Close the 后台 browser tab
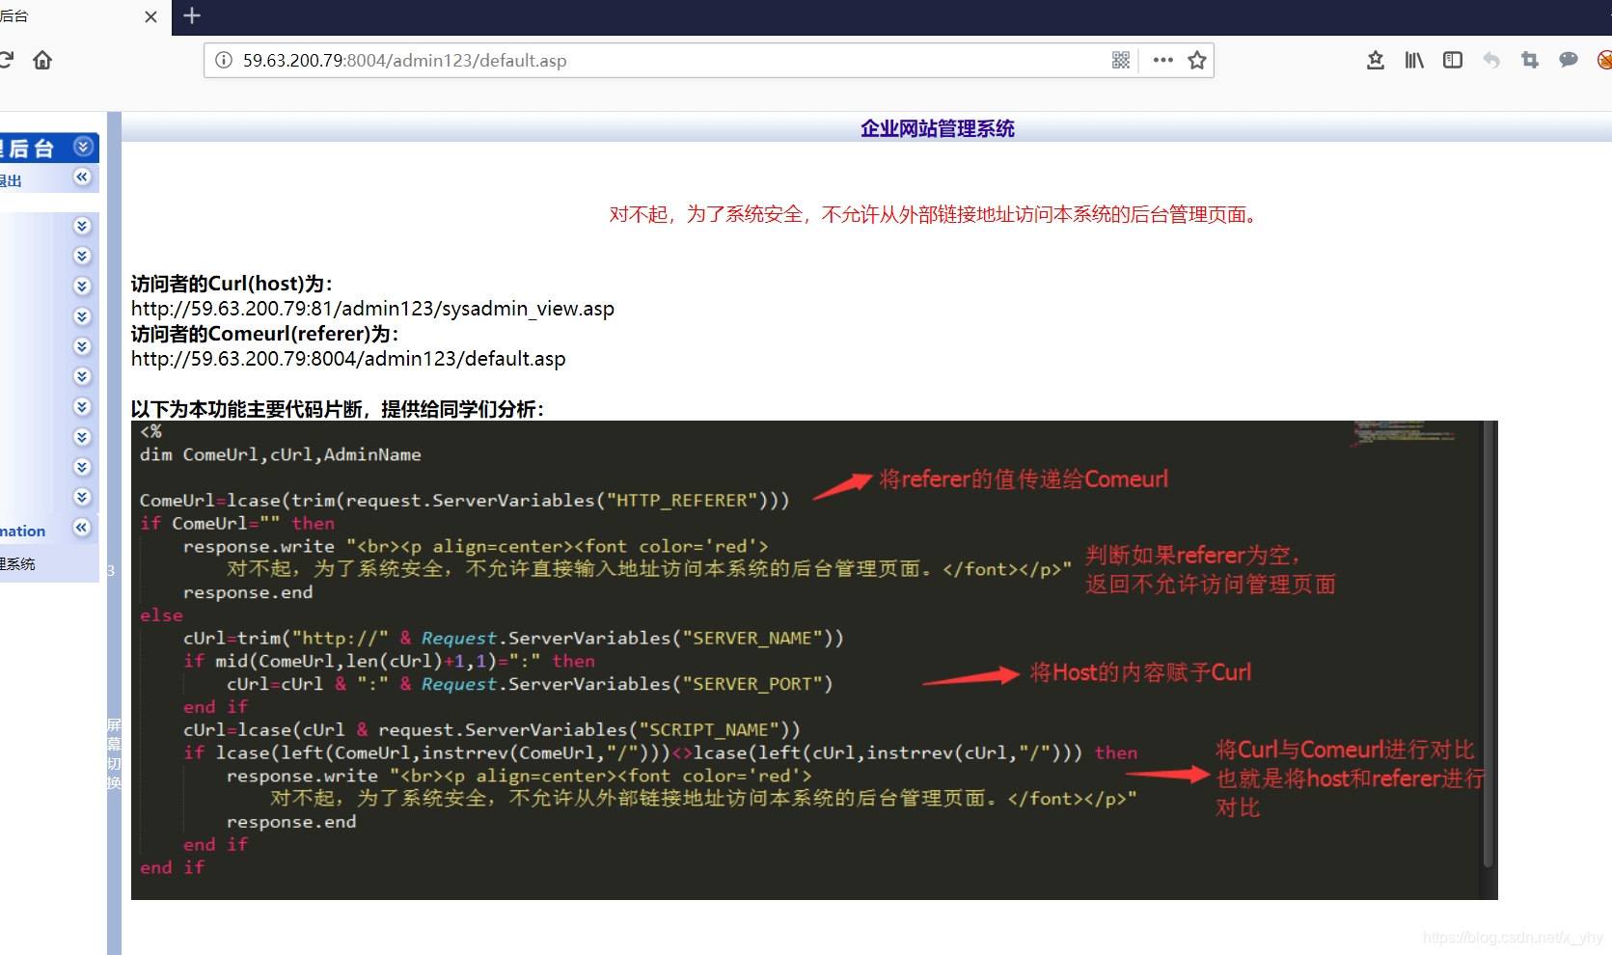Image resolution: width=1612 pixels, height=955 pixels. point(150,16)
